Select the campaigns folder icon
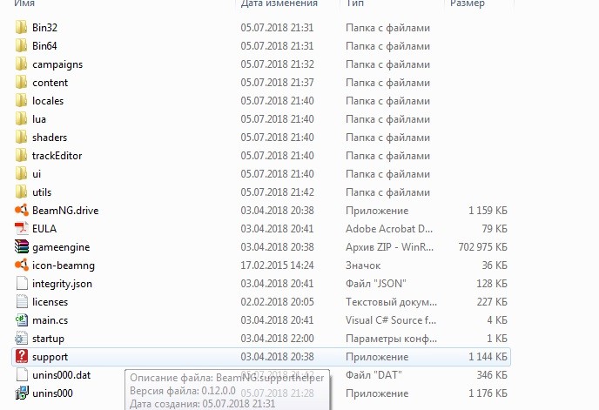 coord(22,64)
